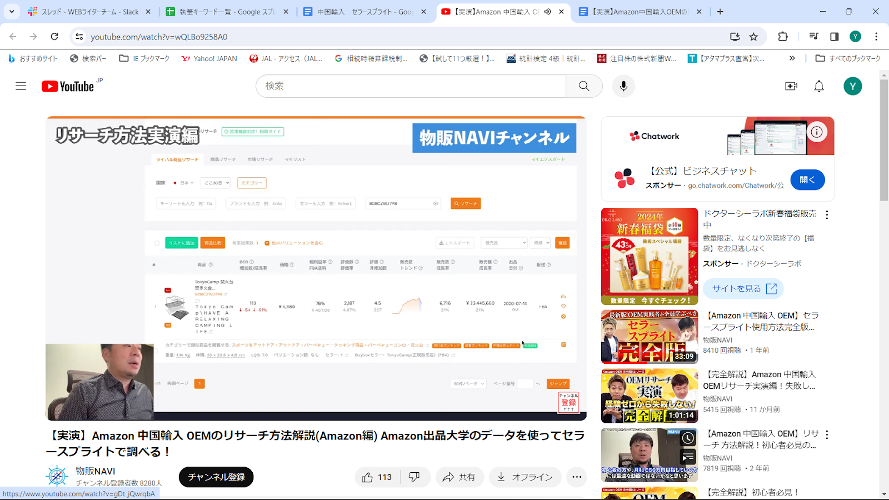Open セラースプライト完全版 video thumbnail
Screen dimensions: 889x500
tap(650, 337)
